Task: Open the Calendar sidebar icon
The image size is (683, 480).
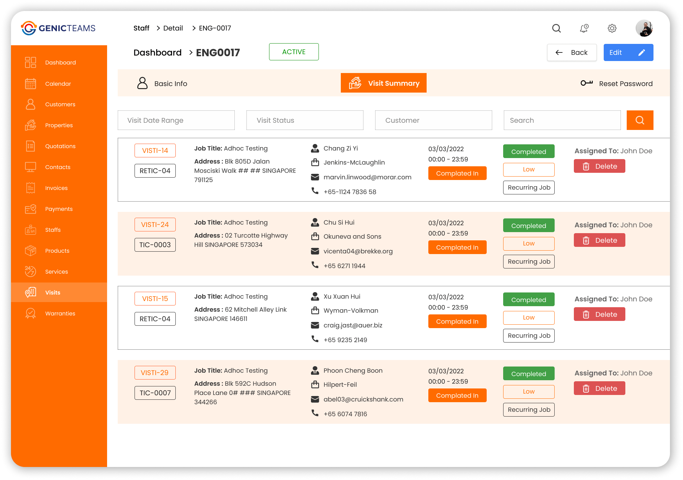Action: pos(31,84)
